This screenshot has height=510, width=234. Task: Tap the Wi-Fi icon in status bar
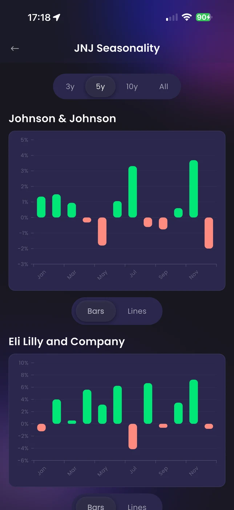coord(187,17)
